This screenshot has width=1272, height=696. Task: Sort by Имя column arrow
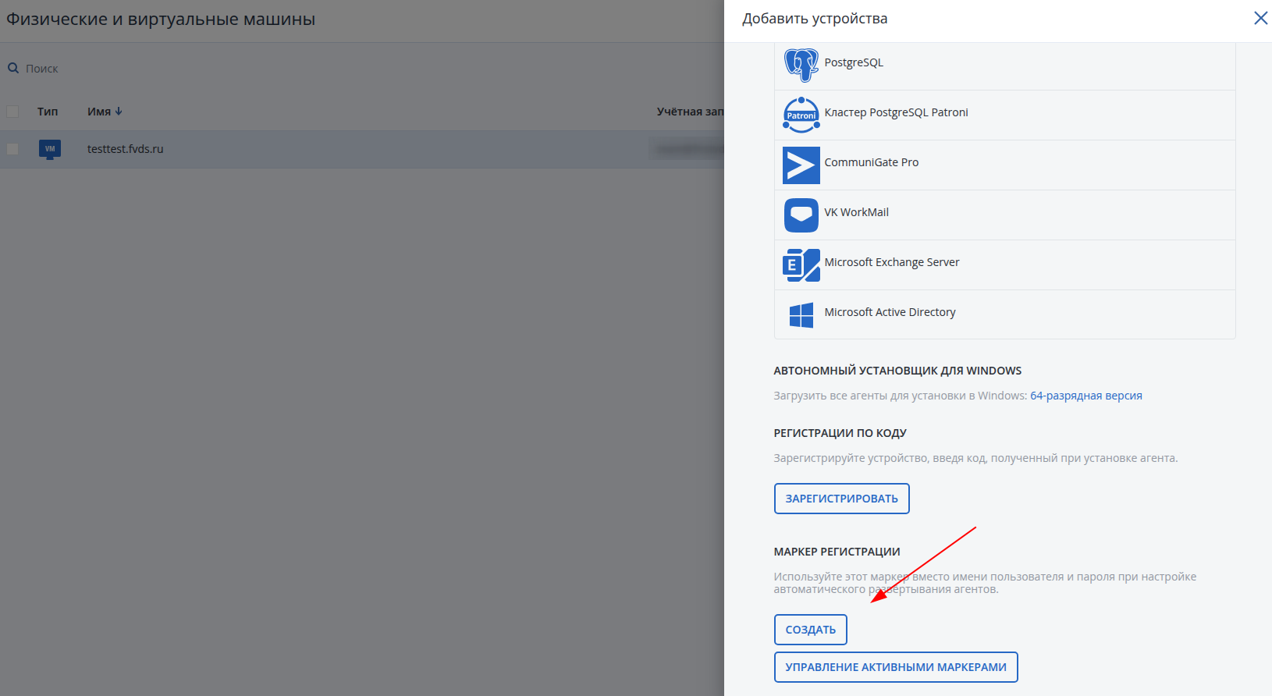(119, 112)
